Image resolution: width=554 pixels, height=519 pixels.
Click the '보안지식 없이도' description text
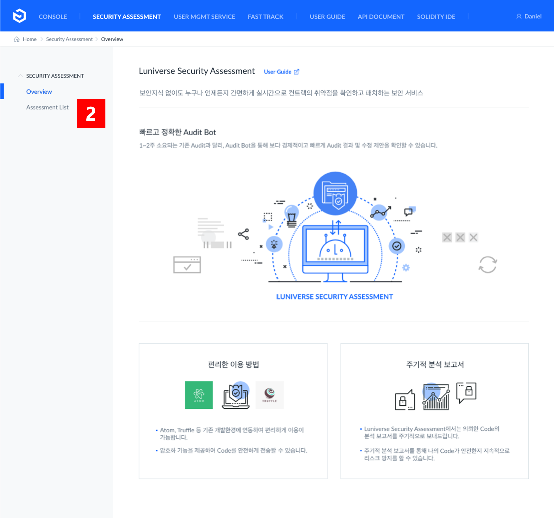pos(281,93)
